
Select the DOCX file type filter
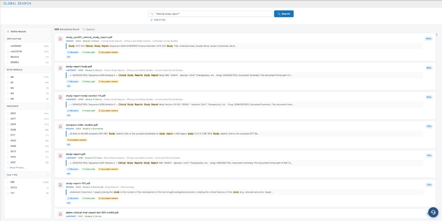8,187
